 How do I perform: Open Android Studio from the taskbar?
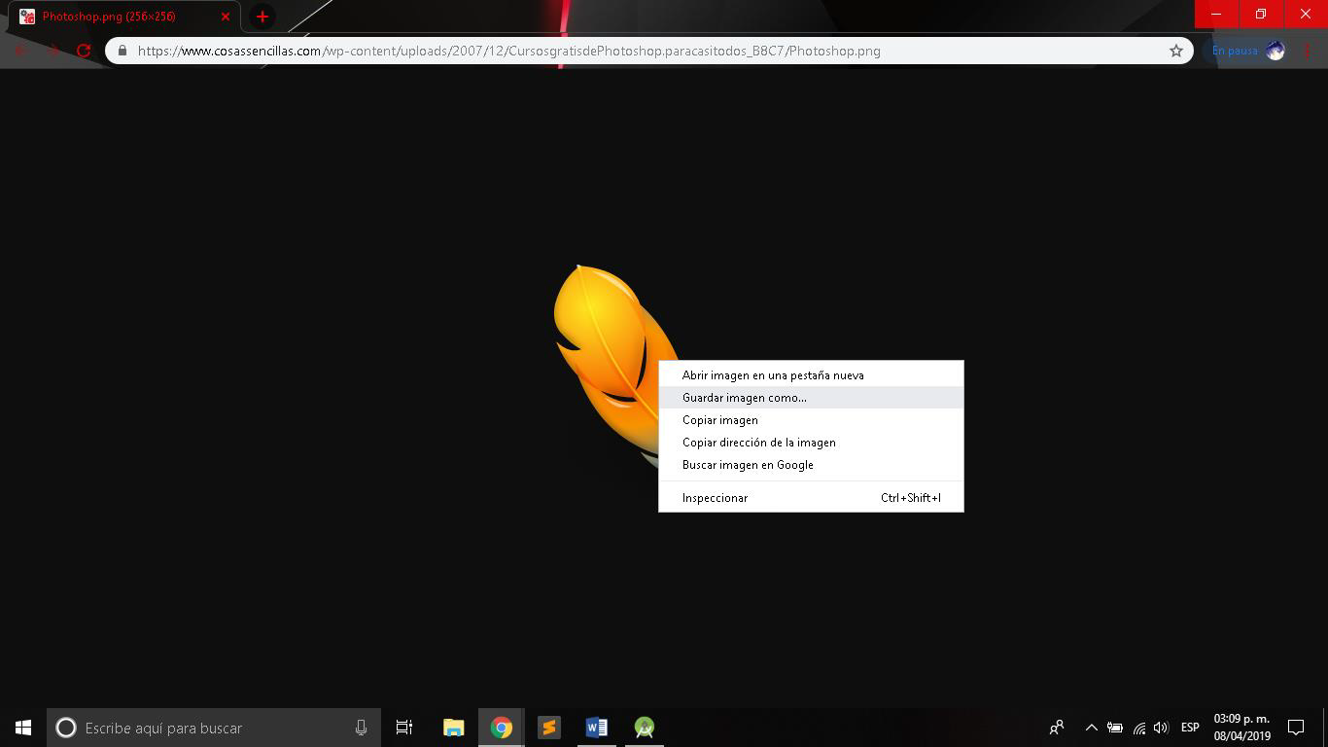click(x=645, y=728)
